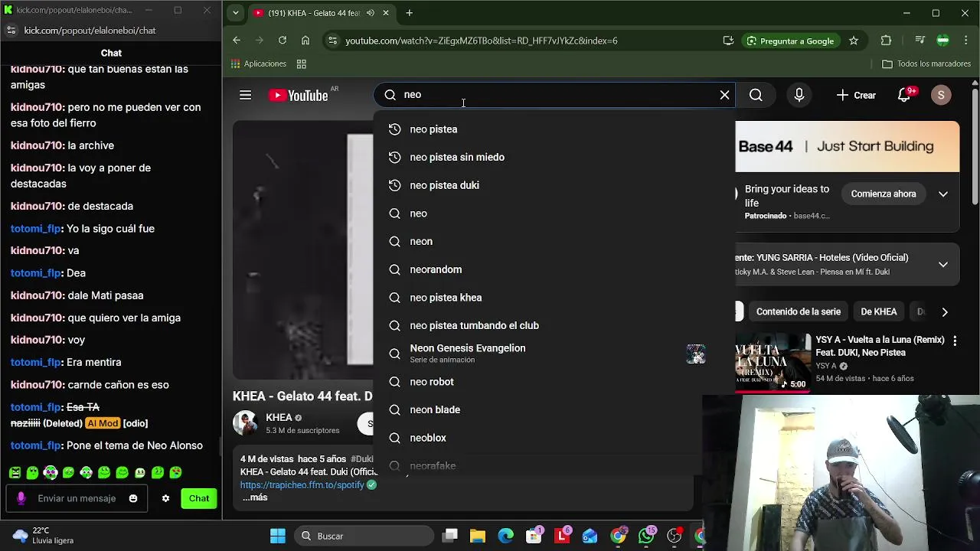Select the 'neorandom' suggestion
Image resolution: width=980 pixels, height=551 pixels.
coord(554,269)
